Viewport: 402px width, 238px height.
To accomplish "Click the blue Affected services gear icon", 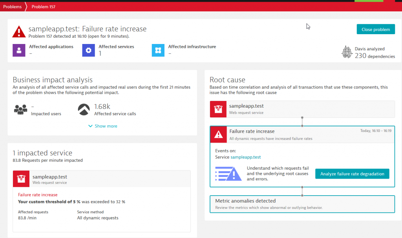I will click(88, 50).
